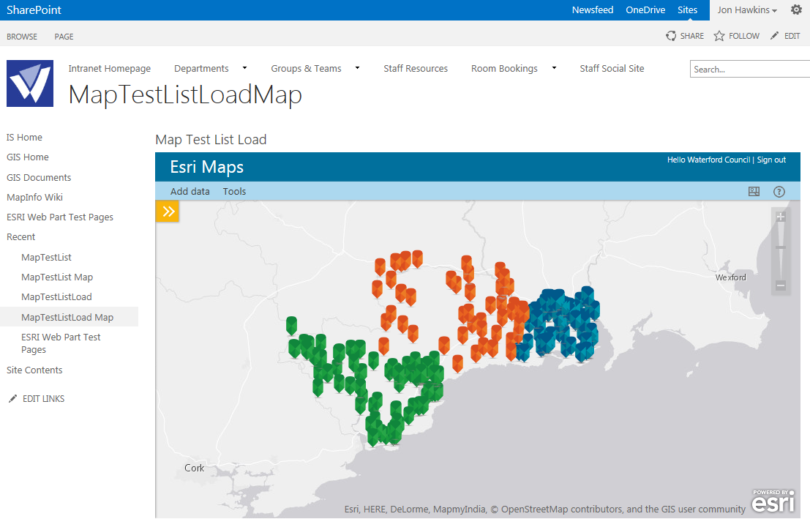Open IS Home in sidebar
This screenshot has width=810, height=530.
(x=24, y=138)
